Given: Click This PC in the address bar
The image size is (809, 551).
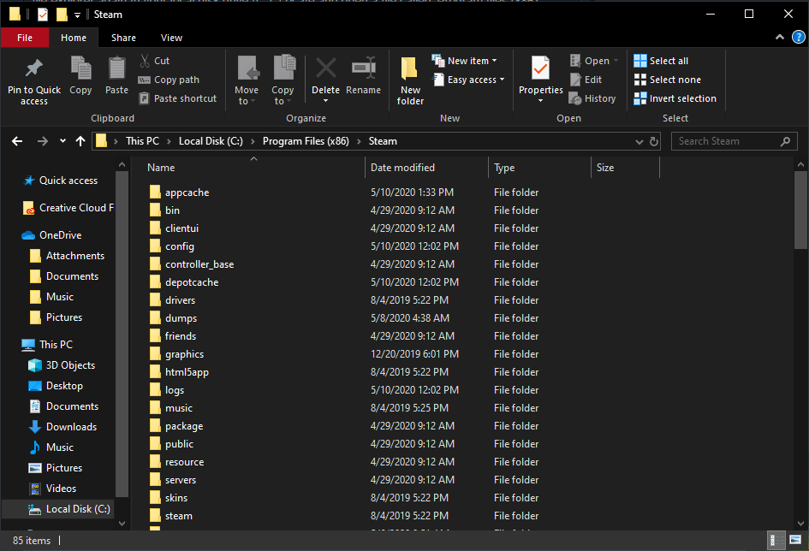Looking at the screenshot, I should tap(142, 141).
